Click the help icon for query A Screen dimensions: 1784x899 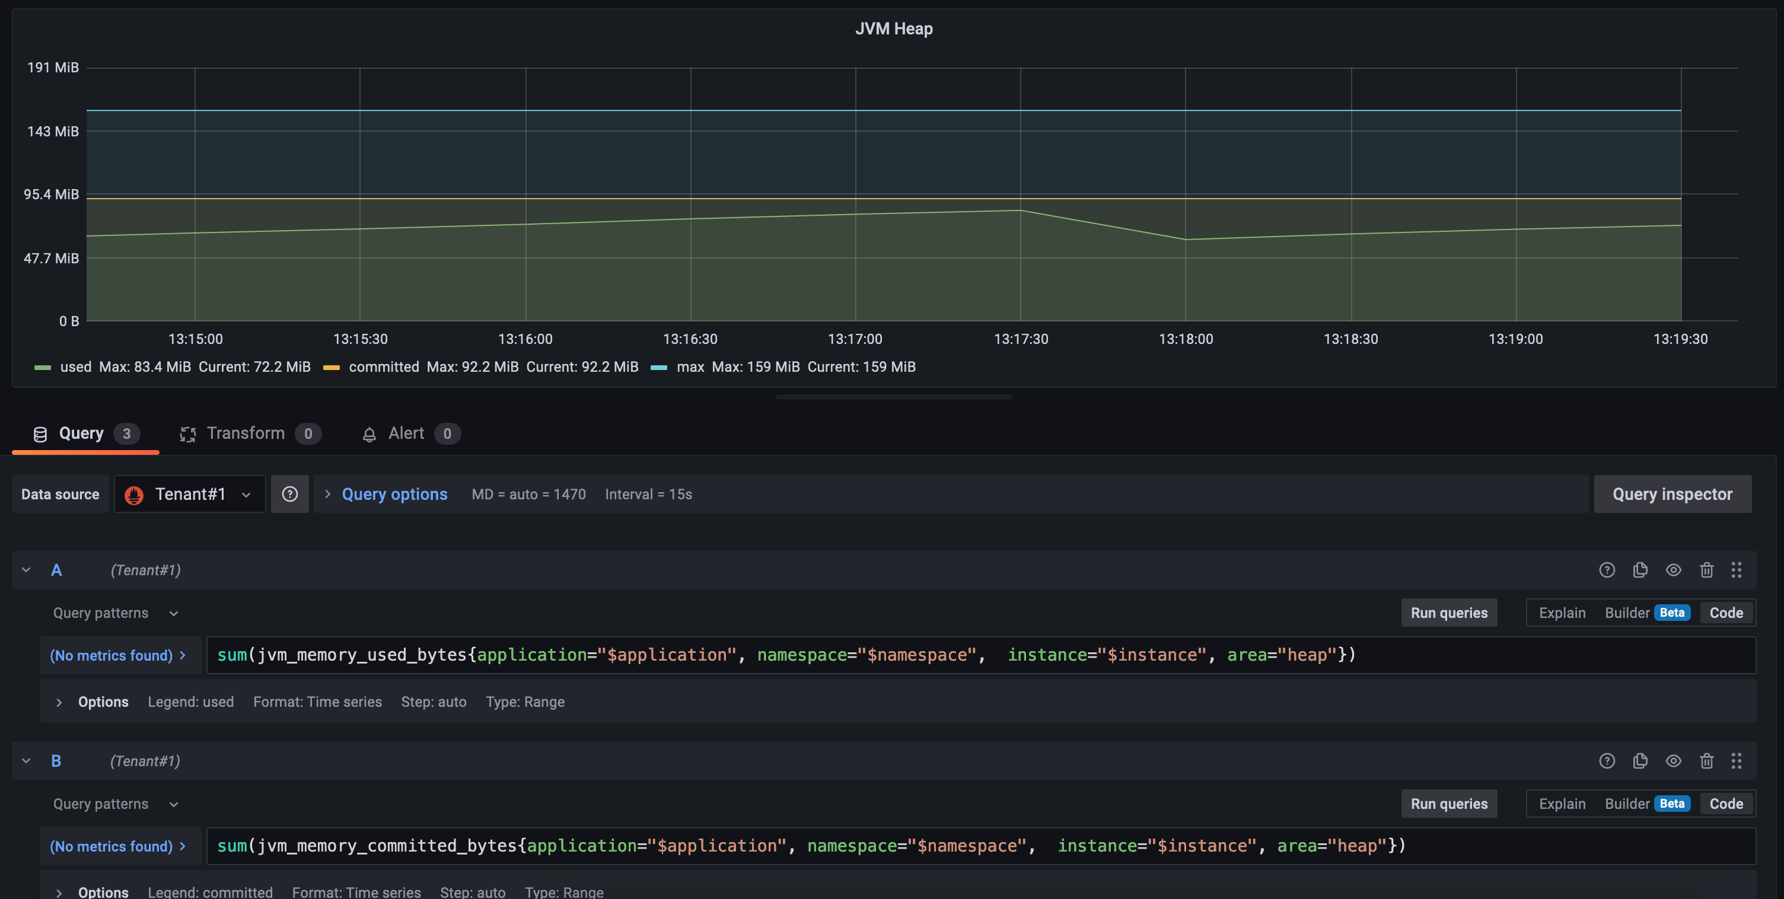tap(1606, 570)
